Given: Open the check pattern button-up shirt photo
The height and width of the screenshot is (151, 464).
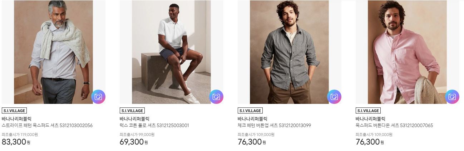Looking at the screenshot, I should [x=290, y=52].
